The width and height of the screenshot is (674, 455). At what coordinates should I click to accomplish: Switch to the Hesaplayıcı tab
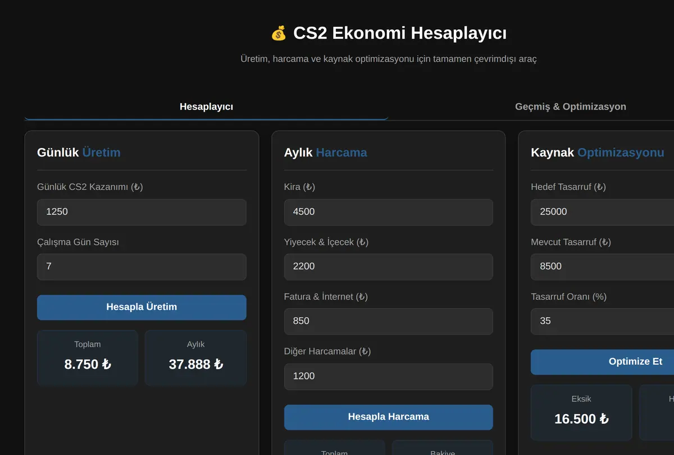point(206,107)
